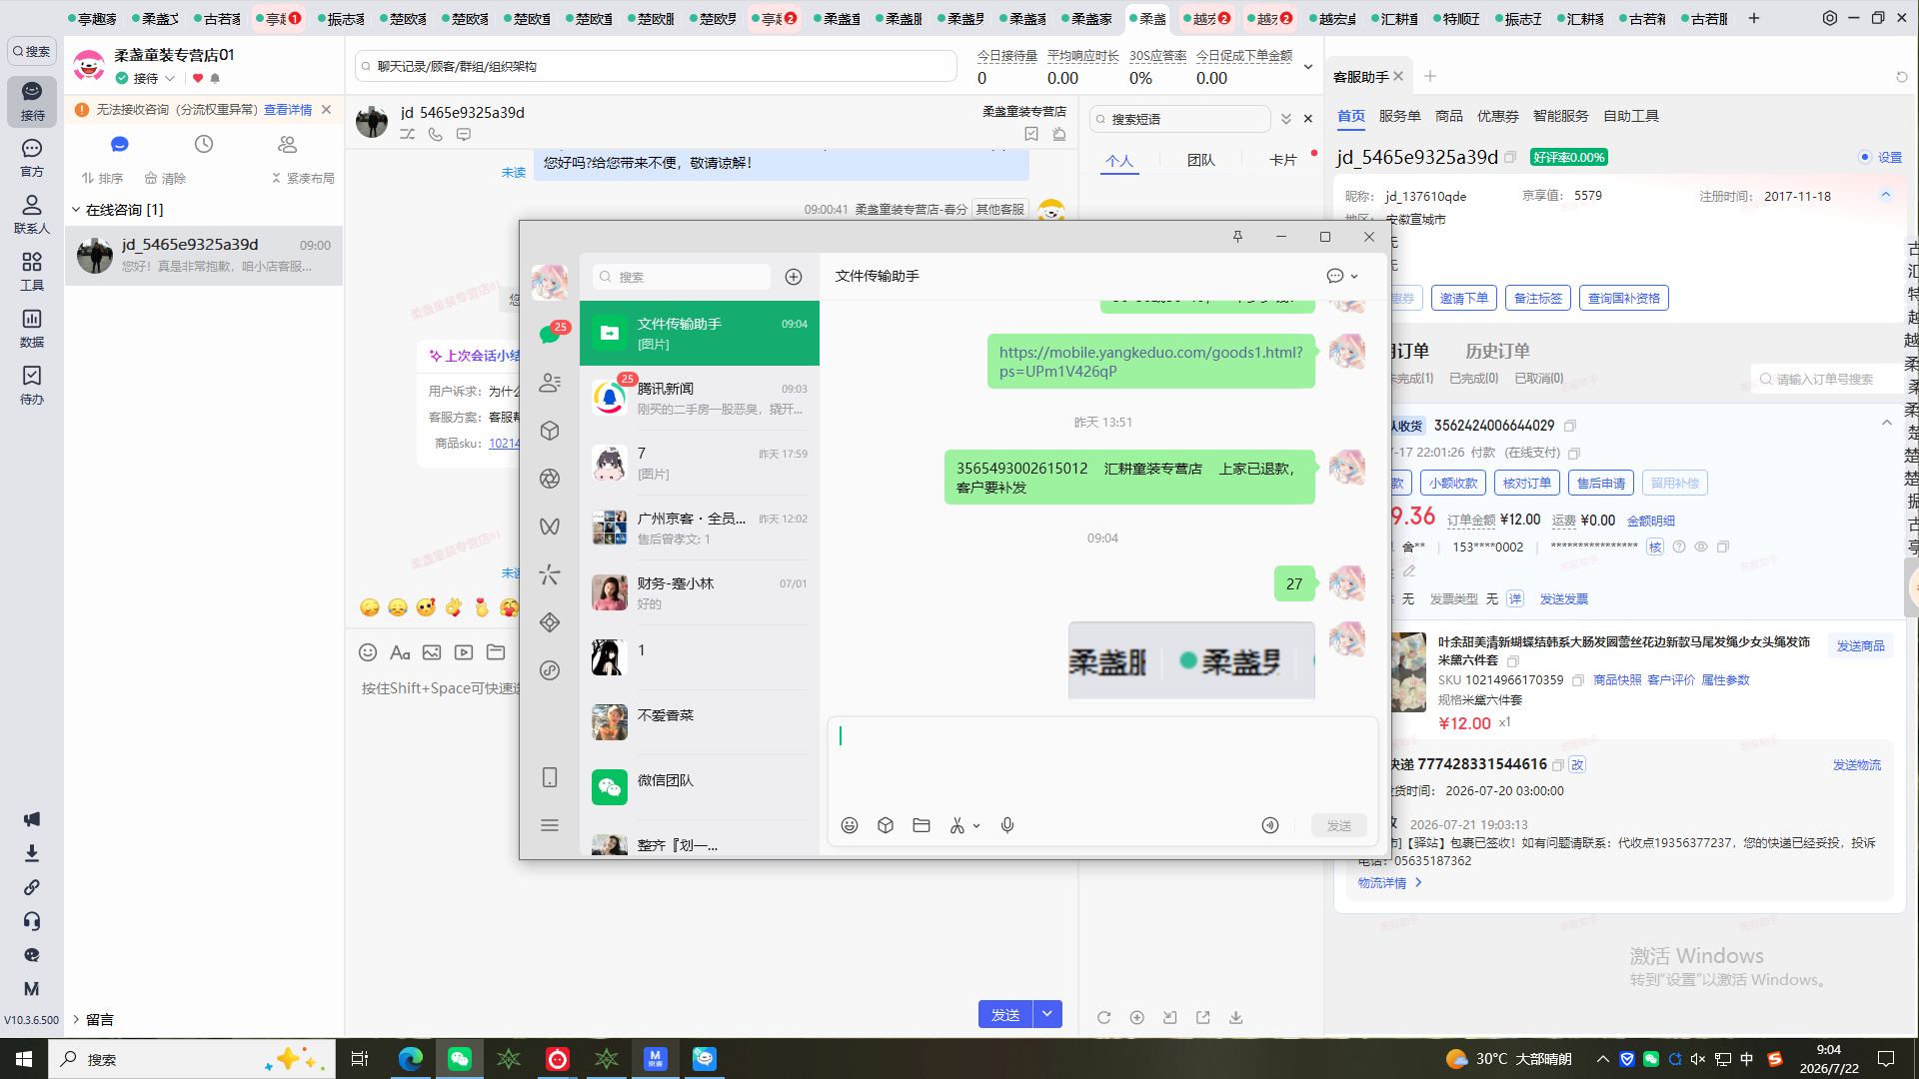Click the send file folder icon in WeChat
Image resolution: width=1919 pixels, height=1079 pixels.
click(922, 825)
